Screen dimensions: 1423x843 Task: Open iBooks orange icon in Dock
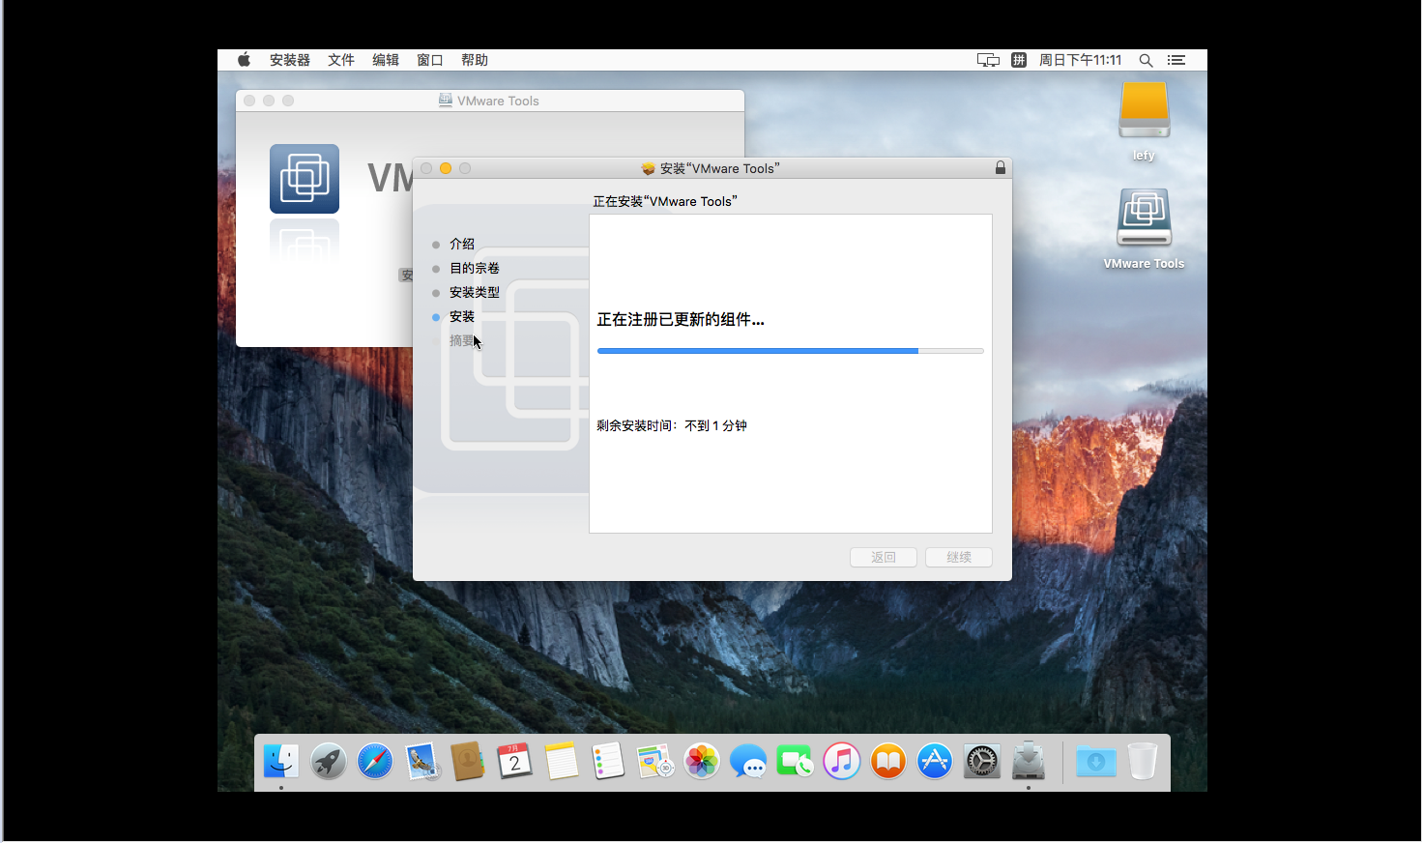coord(888,762)
